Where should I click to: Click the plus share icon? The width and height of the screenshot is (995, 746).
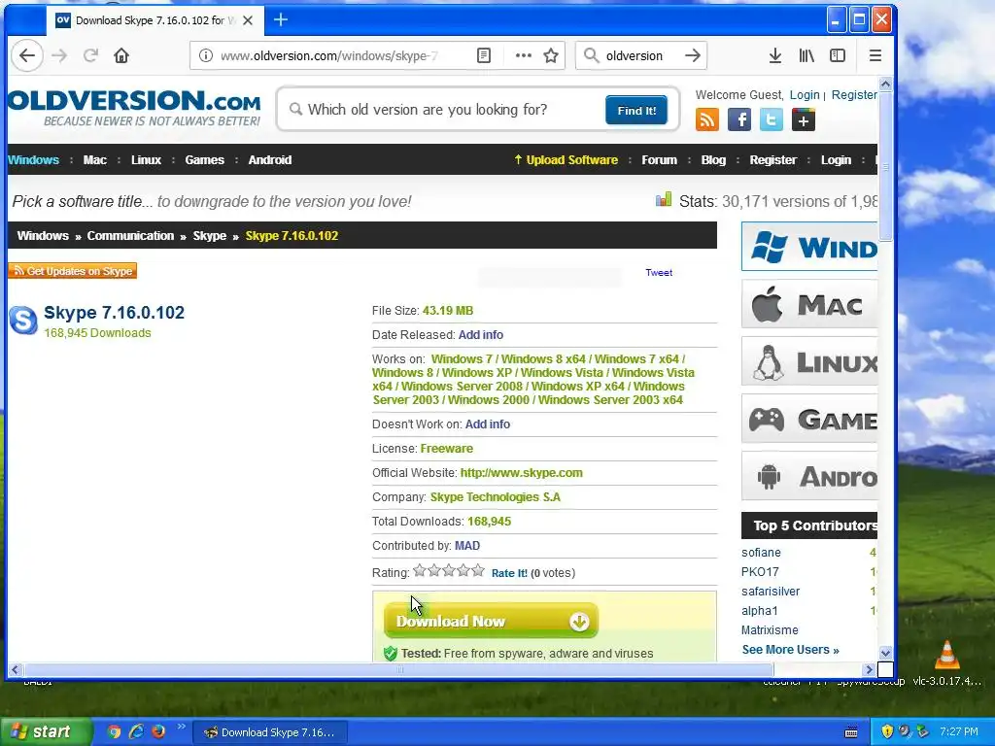pyautogui.click(x=804, y=119)
